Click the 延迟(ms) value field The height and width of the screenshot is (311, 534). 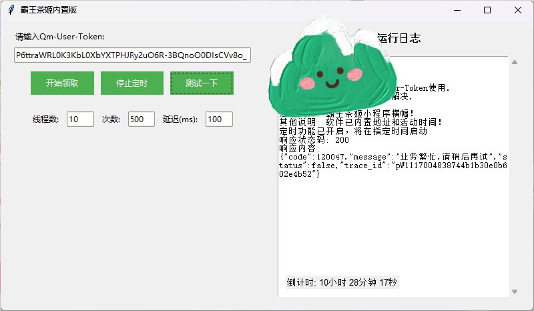click(x=218, y=119)
